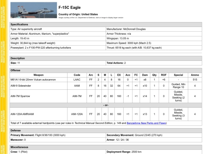206x154 pixels.
Task: Select Weight: 30,844 kg cell
Action: click(58, 43)
